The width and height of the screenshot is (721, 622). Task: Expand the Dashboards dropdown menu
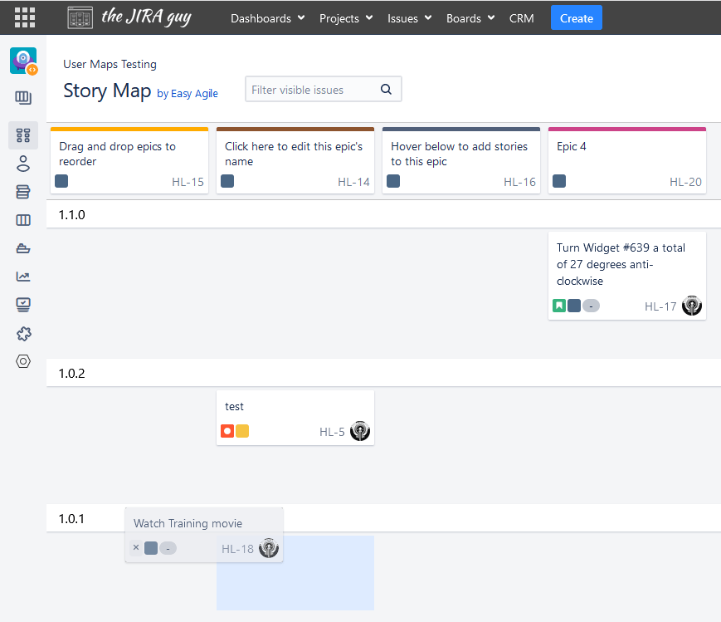(x=267, y=18)
